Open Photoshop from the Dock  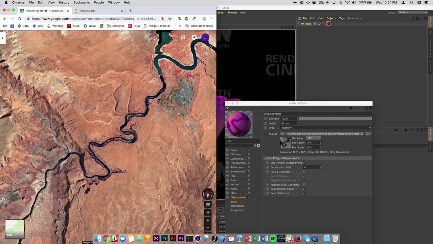pyautogui.click(x=164, y=239)
